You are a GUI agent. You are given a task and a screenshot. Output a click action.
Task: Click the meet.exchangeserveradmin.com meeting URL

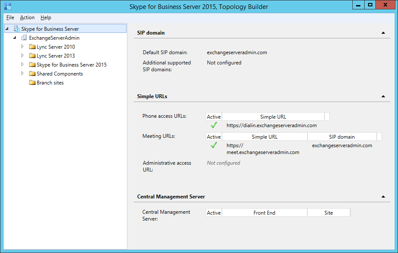[x=263, y=148]
